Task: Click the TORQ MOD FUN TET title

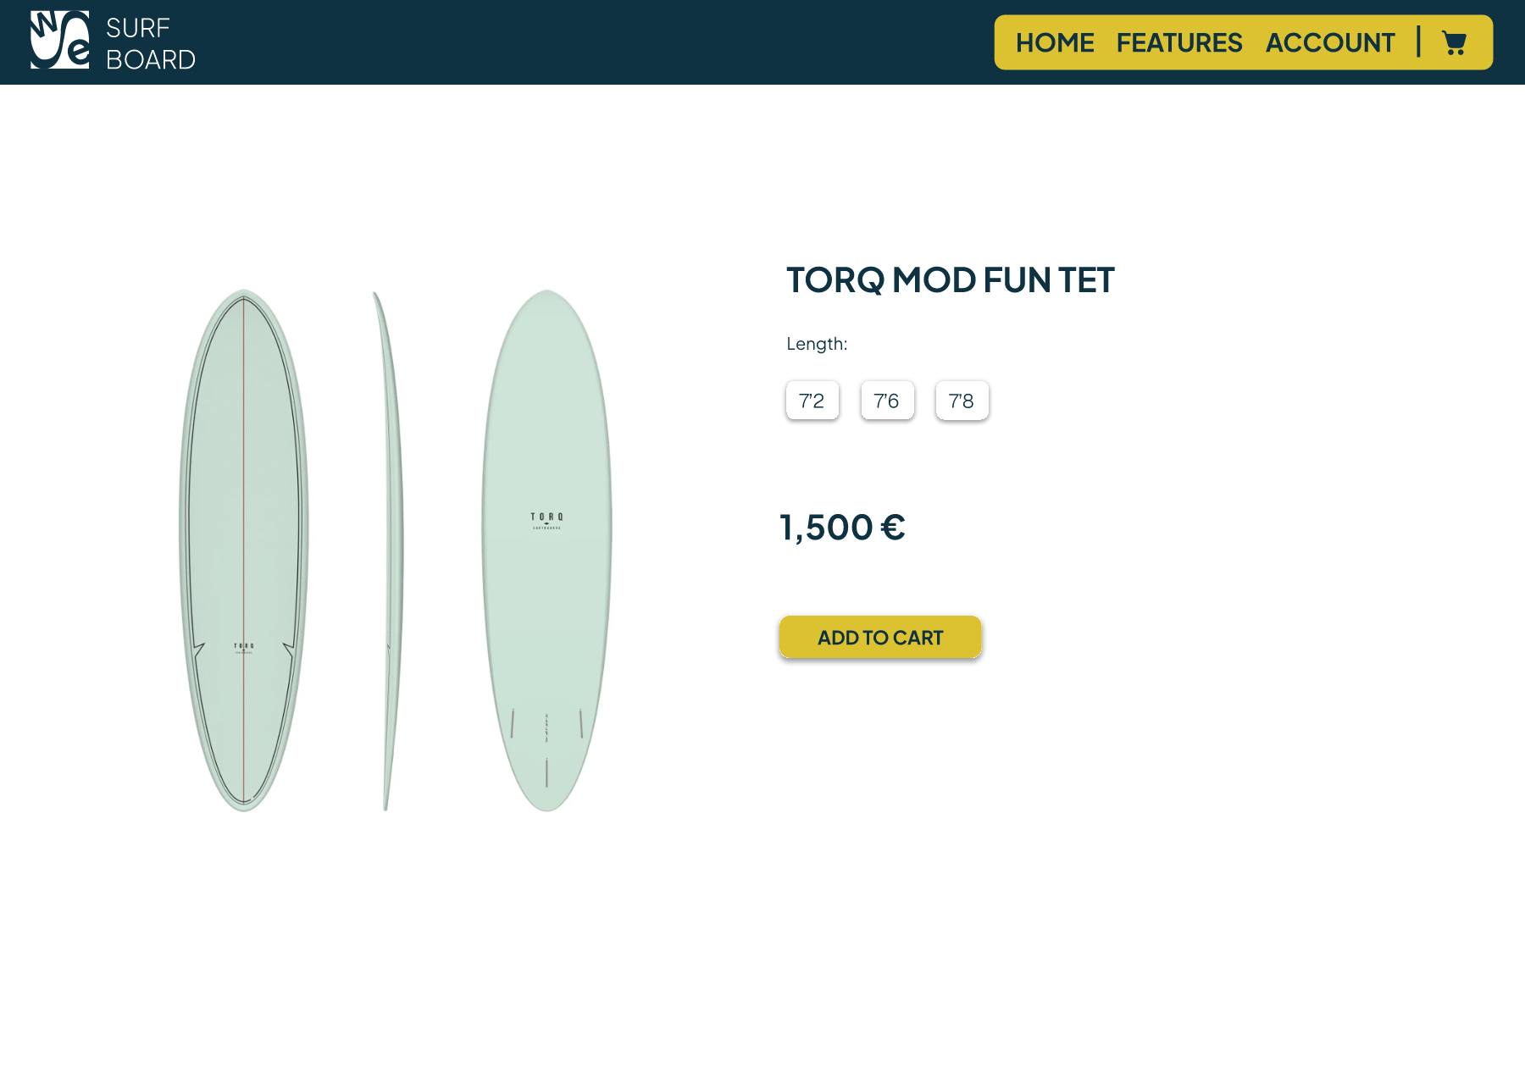Action: (951, 279)
